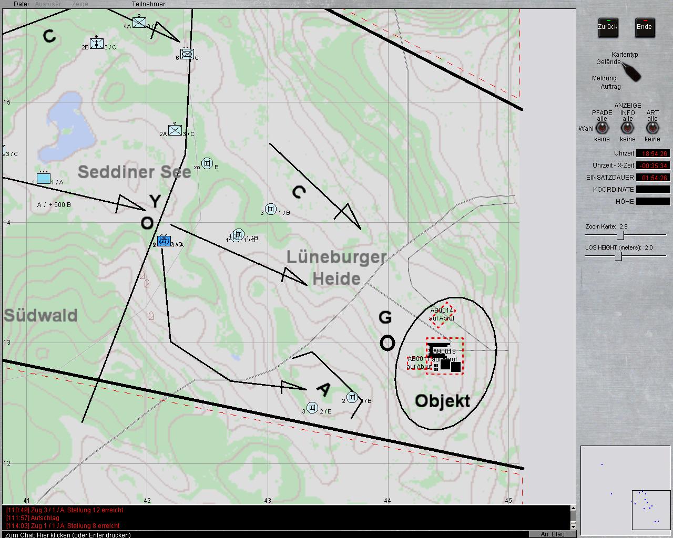Click unit 6 / C map symbol
The width and height of the screenshot is (673, 538).
pyautogui.click(x=187, y=54)
